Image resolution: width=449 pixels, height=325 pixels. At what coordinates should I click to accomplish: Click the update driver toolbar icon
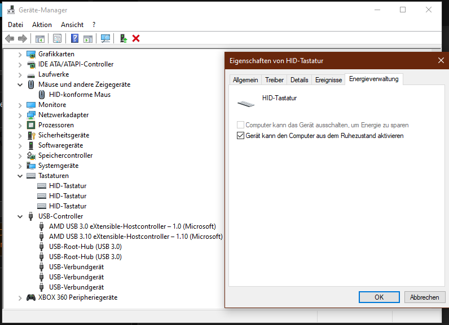pos(124,38)
